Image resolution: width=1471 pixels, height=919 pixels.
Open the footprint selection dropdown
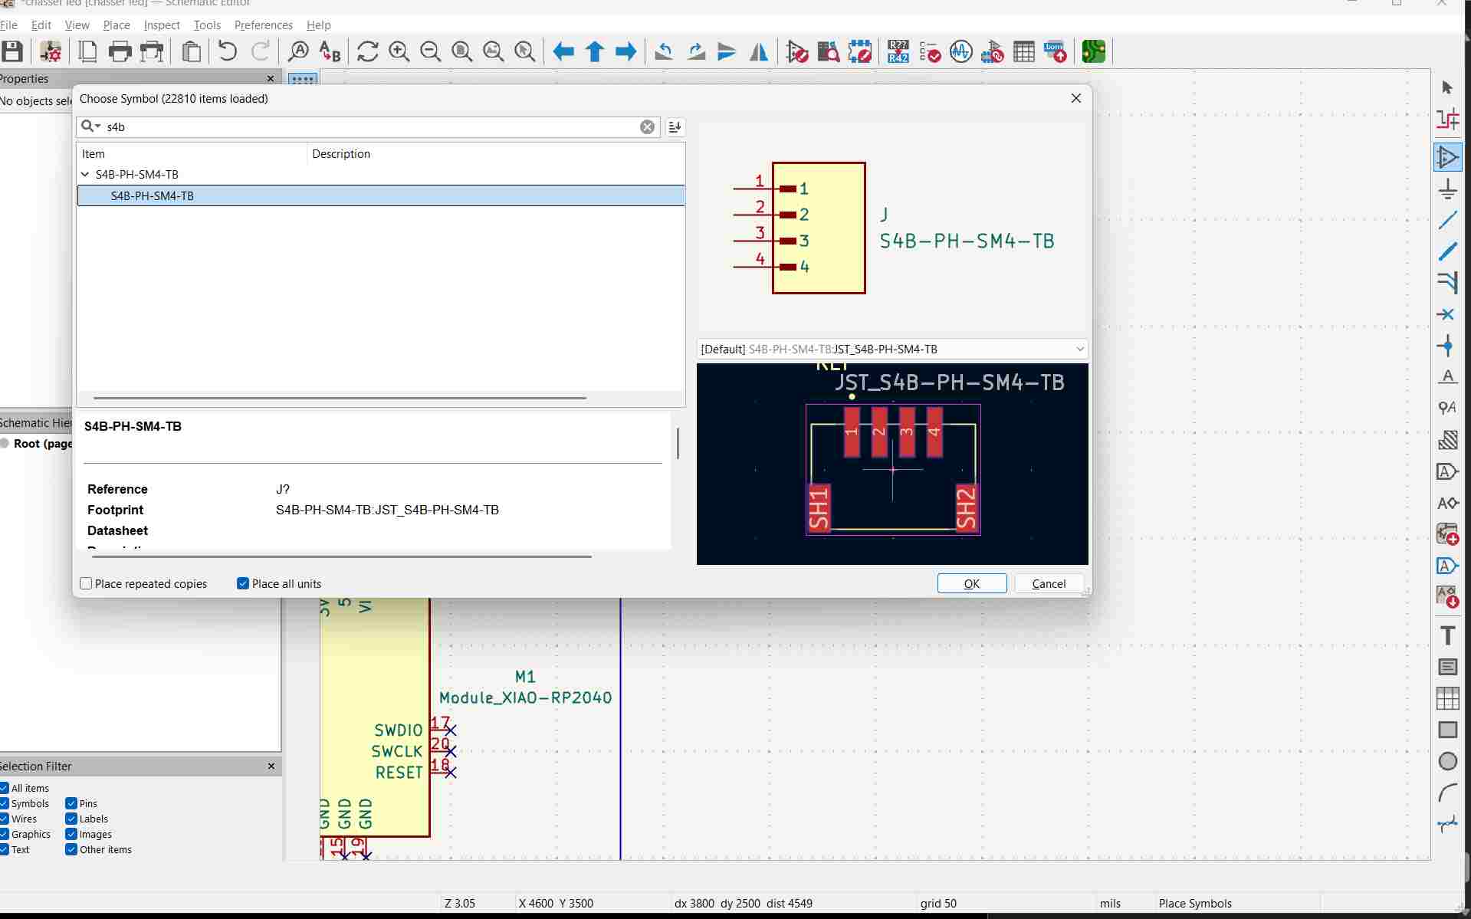(1079, 350)
